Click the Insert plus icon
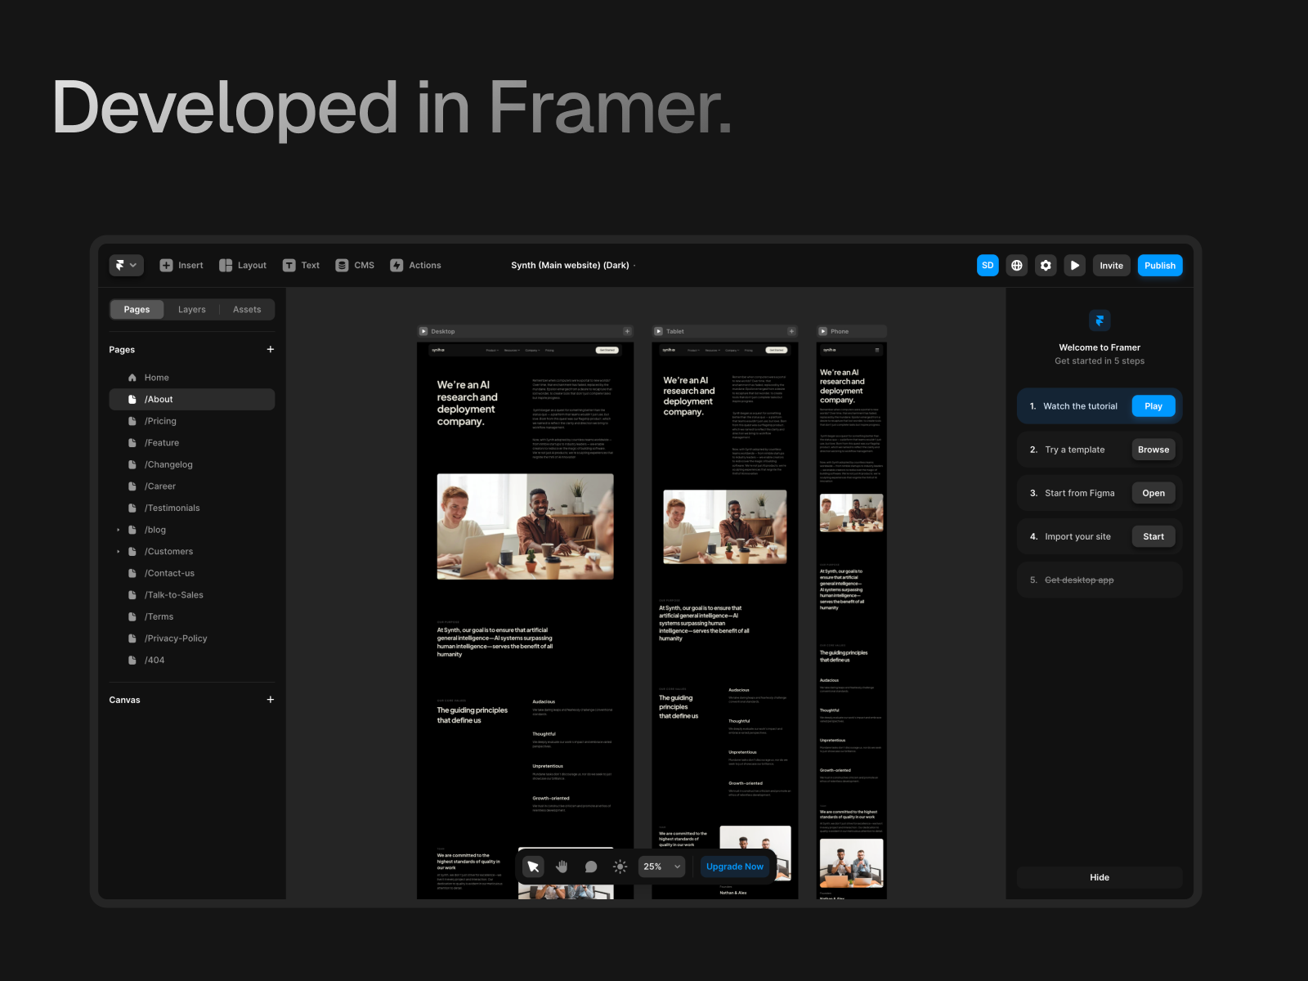This screenshot has width=1308, height=981. tap(166, 265)
